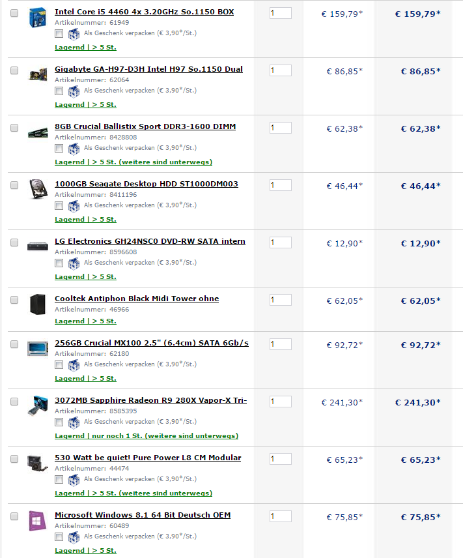Click the quantity field for LG DVD-RW

(280, 242)
